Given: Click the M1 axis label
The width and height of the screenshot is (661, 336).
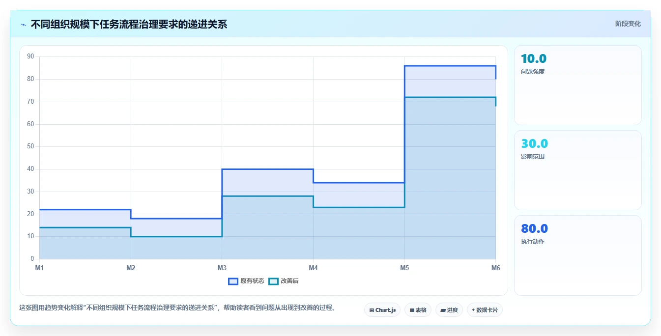Looking at the screenshot, I should (x=39, y=268).
